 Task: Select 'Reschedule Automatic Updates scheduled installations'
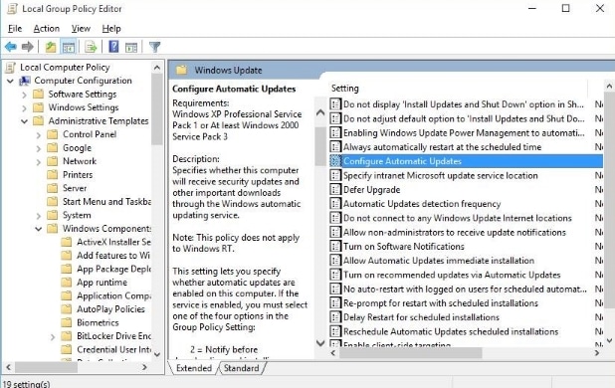451,331
